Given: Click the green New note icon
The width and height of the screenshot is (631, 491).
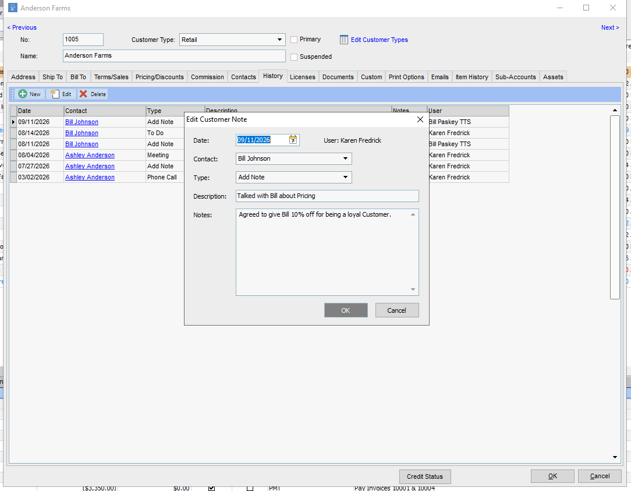Looking at the screenshot, I should point(23,94).
